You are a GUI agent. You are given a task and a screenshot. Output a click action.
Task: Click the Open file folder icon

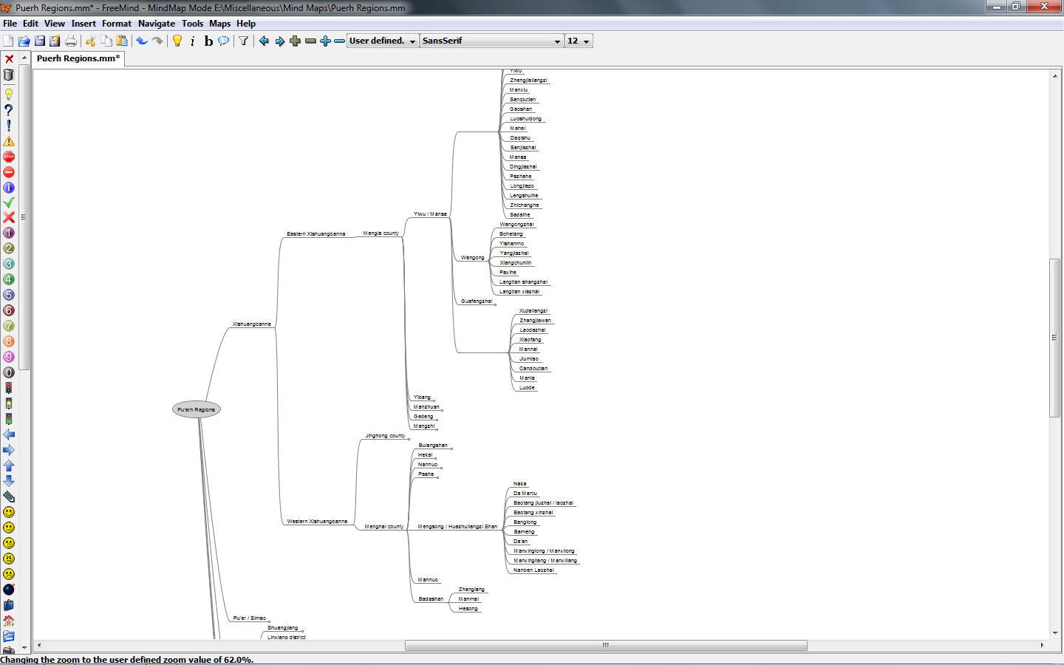click(x=24, y=41)
